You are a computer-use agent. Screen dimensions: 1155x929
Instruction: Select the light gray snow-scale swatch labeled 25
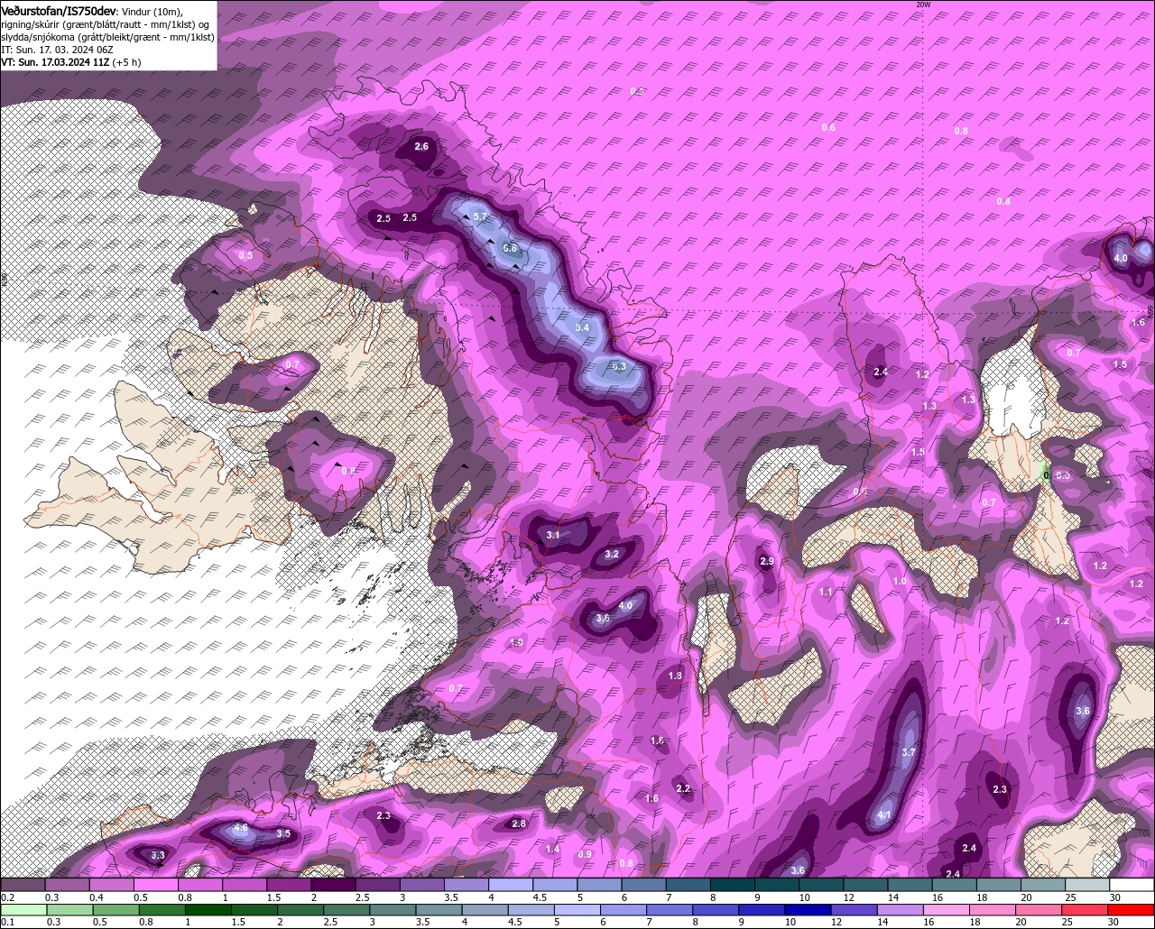(x=1088, y=885)
